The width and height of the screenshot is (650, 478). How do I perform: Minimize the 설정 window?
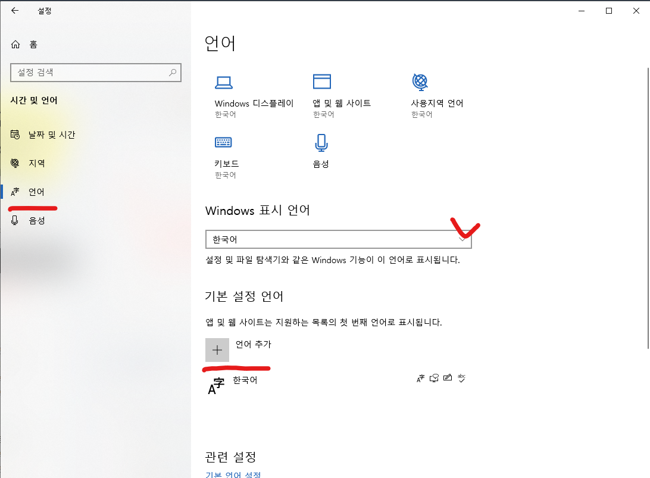[582, 11]
